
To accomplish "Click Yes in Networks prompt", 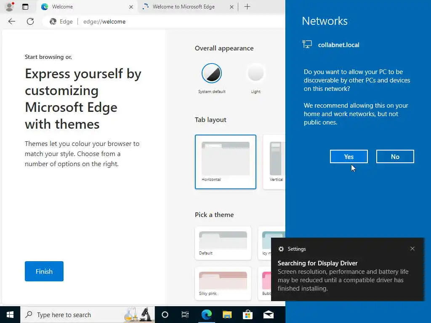I will (349, 156).
